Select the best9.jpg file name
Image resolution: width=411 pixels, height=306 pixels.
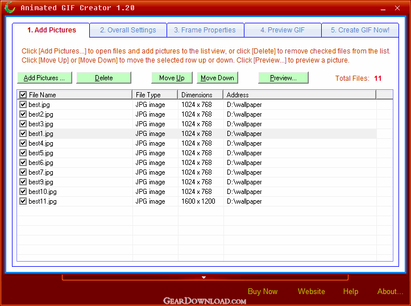[x=41, y=182]
